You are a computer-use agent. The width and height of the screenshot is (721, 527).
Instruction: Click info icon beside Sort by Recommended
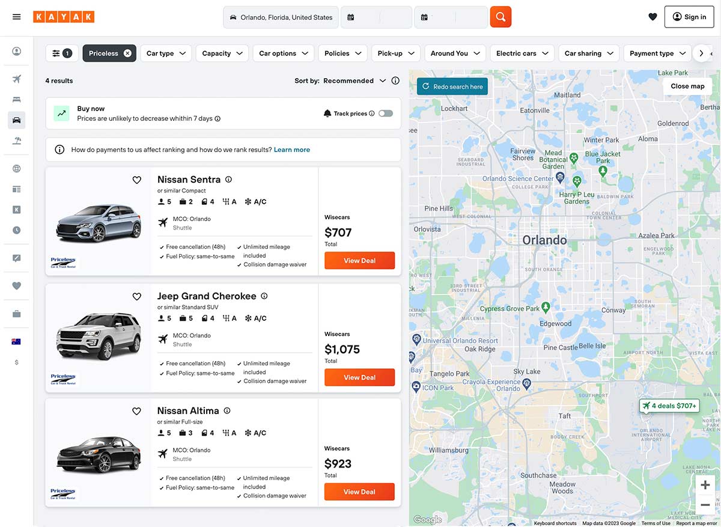395,81
